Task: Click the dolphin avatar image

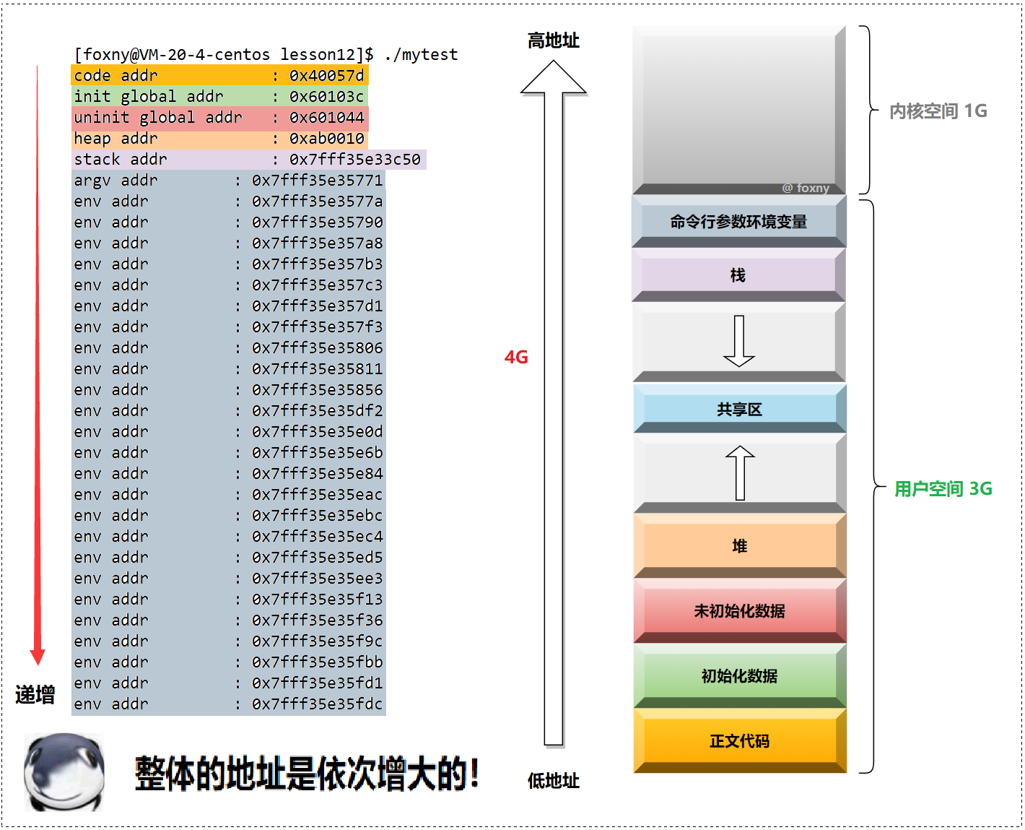Action: tap(64, 772)
